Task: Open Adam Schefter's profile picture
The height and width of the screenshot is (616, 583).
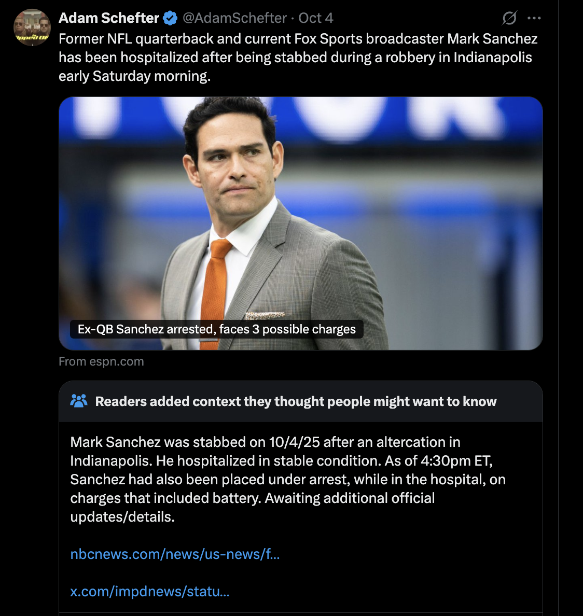Action: (x=32, y=27)
